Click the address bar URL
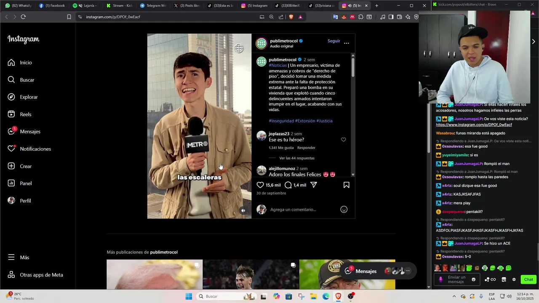539x303 pixels. (x=113, y=17)
